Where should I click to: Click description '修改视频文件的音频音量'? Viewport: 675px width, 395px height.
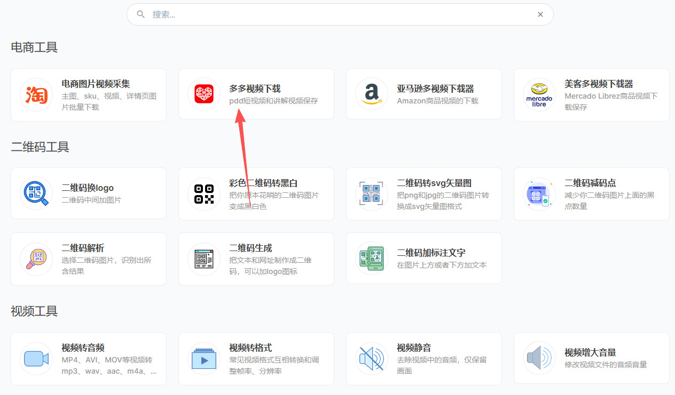[606, 365]
